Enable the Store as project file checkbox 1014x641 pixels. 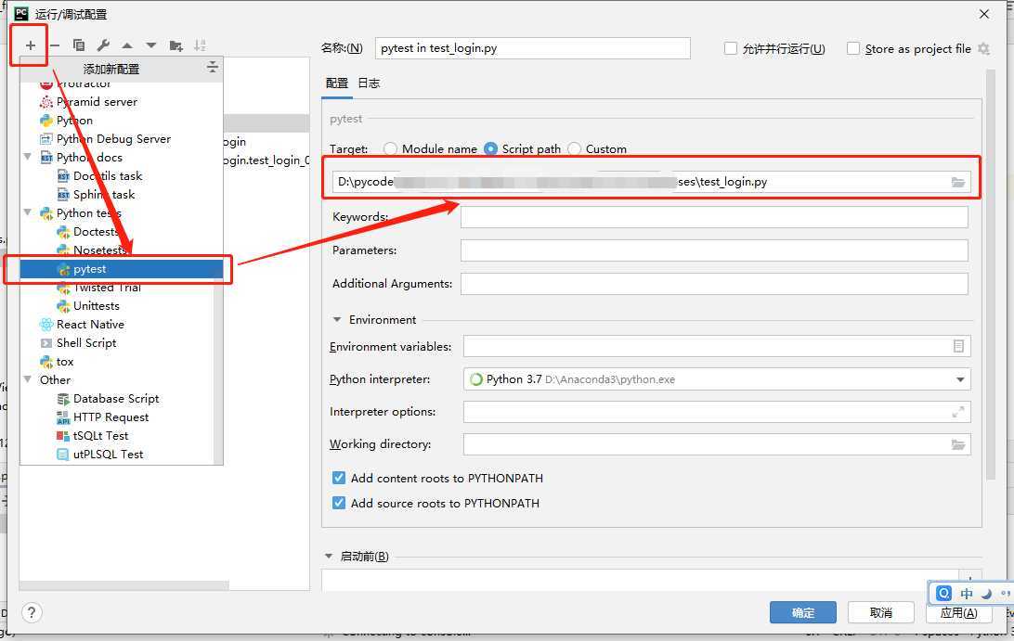(x=853, y=48)
